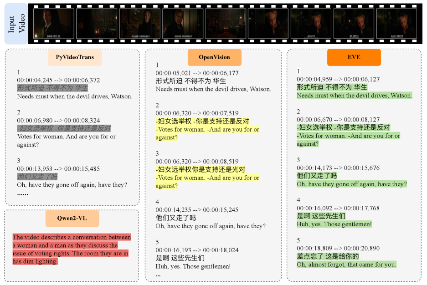This screenshot has width=427, height=285.
Task: Click the orange EVE header label
Action: point(354,57)
